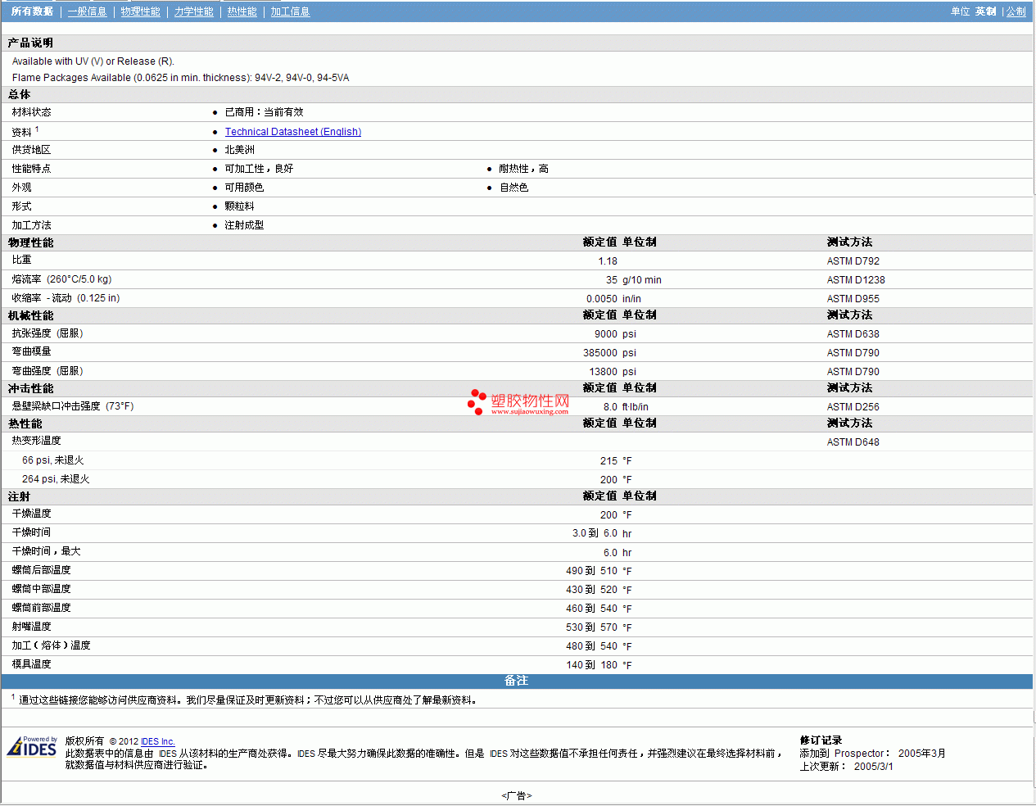Screen dimensions: 1036x806
Task: Select the 比重 value 1.18
Action: tap(608, 261)
